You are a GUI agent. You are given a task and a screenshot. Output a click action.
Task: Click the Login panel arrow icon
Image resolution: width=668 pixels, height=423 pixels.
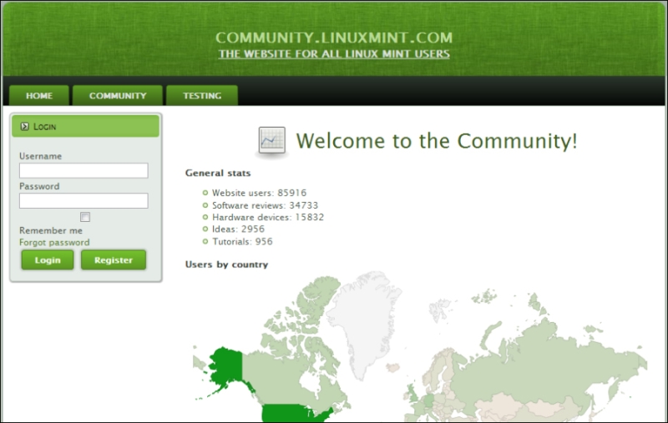25,126
